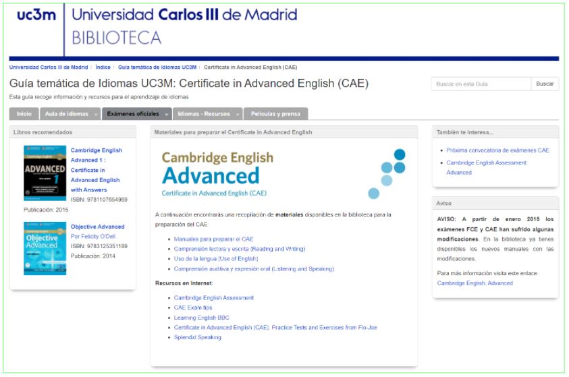The width and height of the screenshot is (569, 377).
Task: Click the Buscar button
Action: (545, 84)
